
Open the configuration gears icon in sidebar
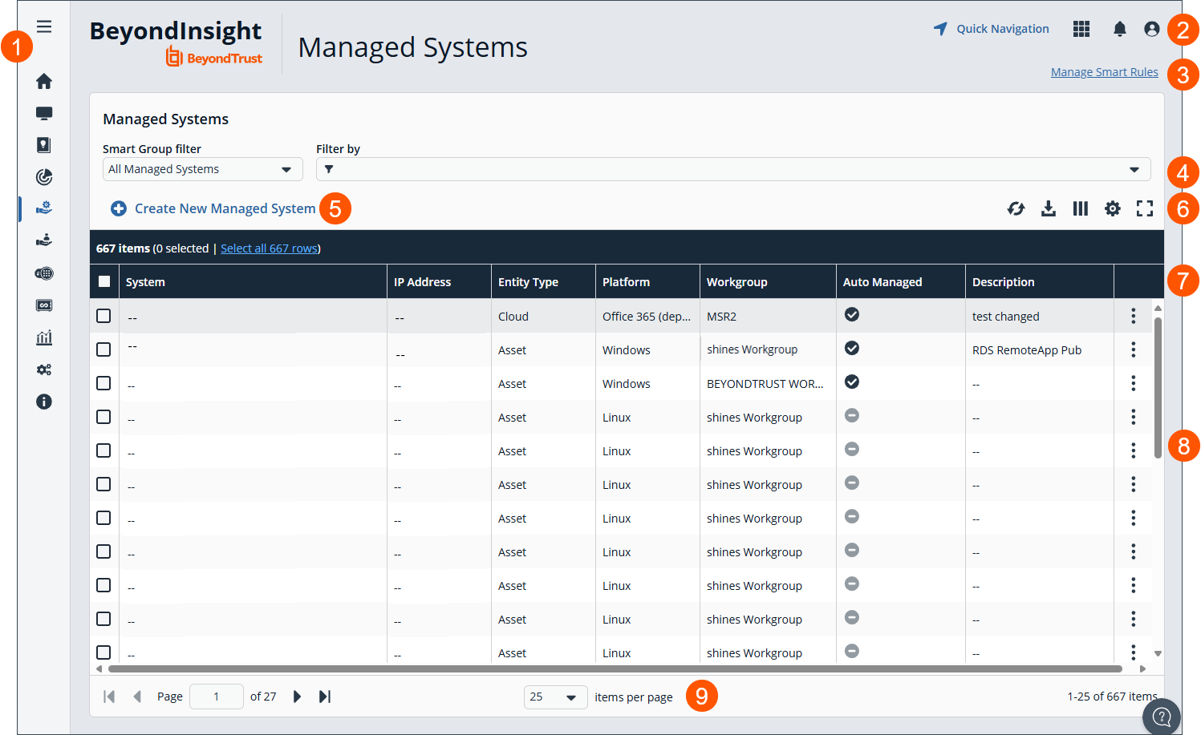coord(44,370)
